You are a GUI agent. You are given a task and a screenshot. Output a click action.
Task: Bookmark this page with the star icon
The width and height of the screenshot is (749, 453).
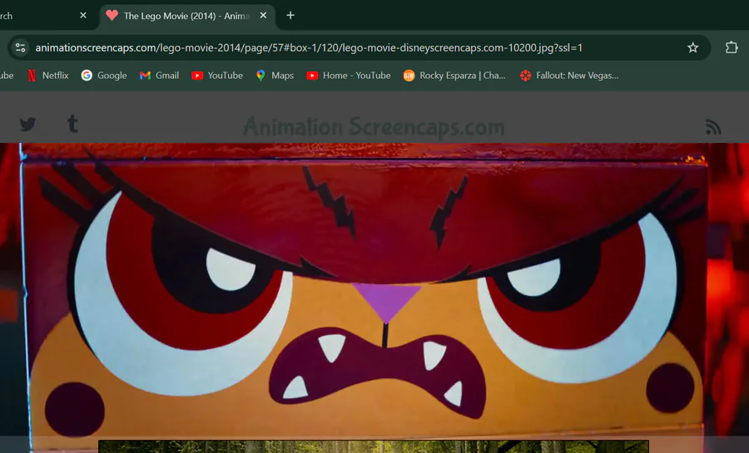692,47
